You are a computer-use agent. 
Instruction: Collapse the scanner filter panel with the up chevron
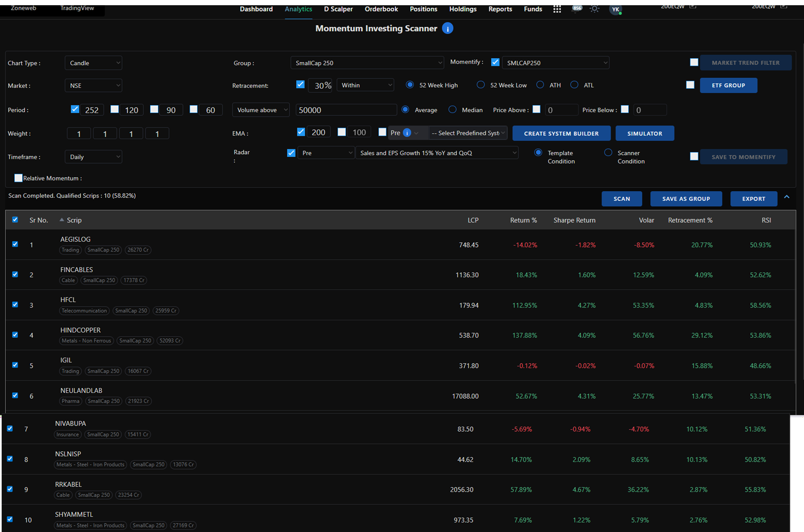[787, 197]
